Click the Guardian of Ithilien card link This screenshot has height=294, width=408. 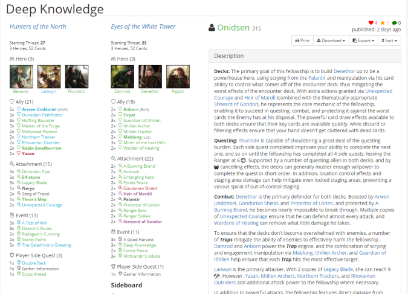(142, 120)
